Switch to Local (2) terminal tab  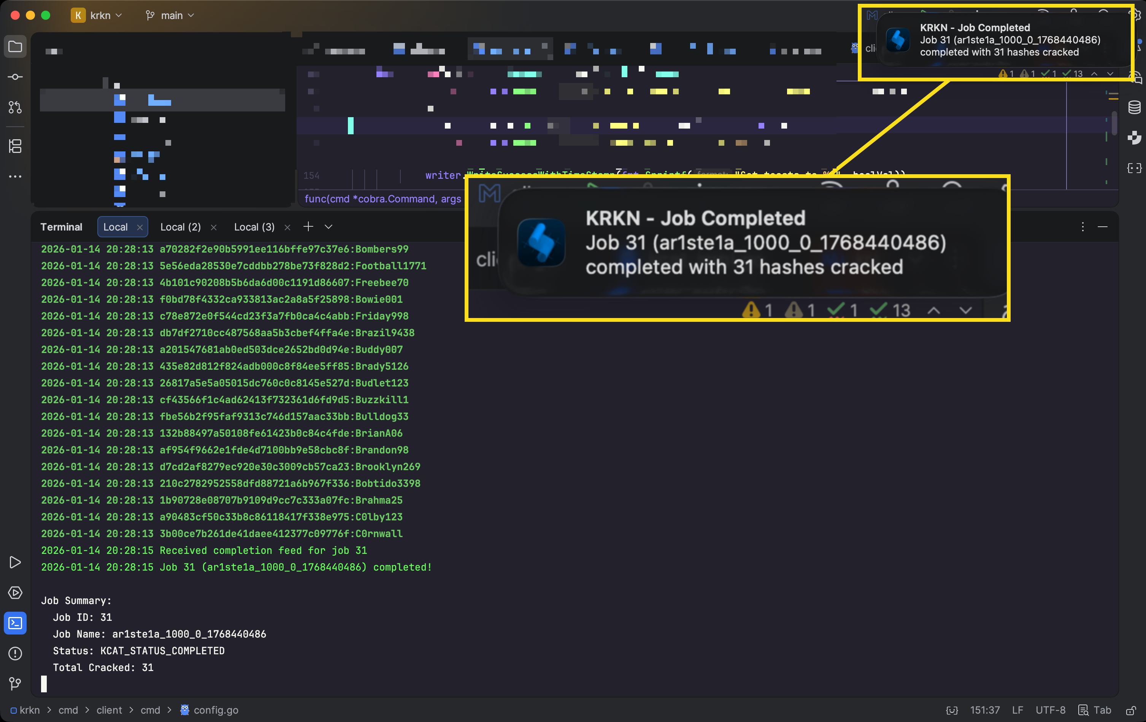click(180, 227)
